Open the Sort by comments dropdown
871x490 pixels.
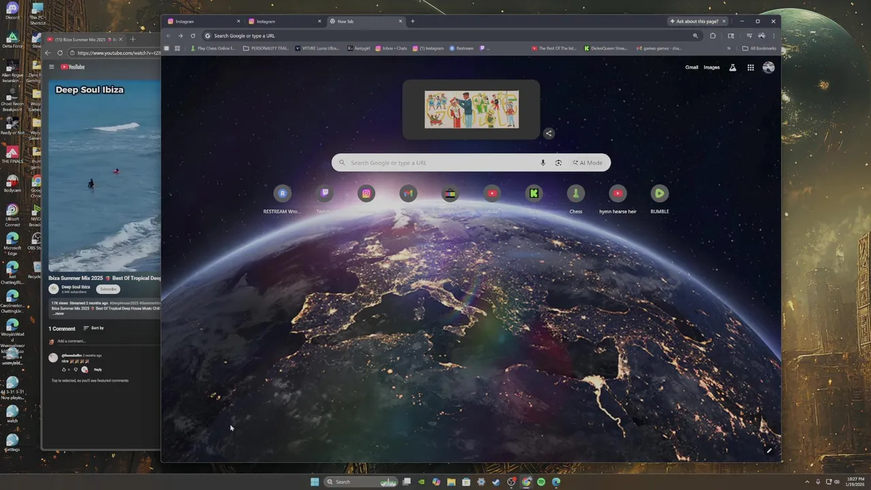[94, 328]
